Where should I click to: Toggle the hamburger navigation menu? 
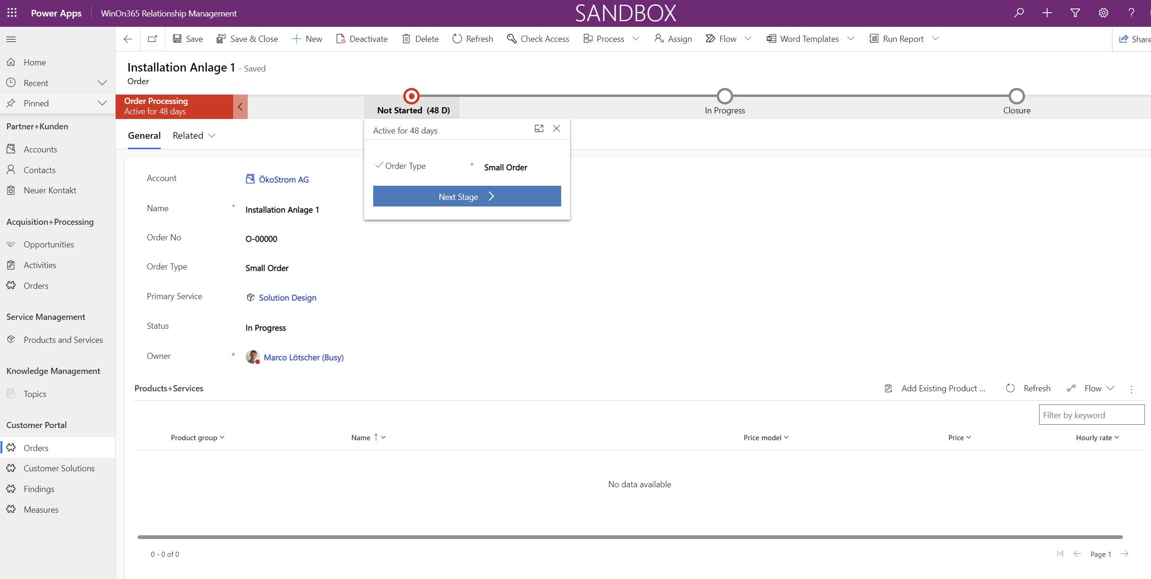click(x=11, y=39)
